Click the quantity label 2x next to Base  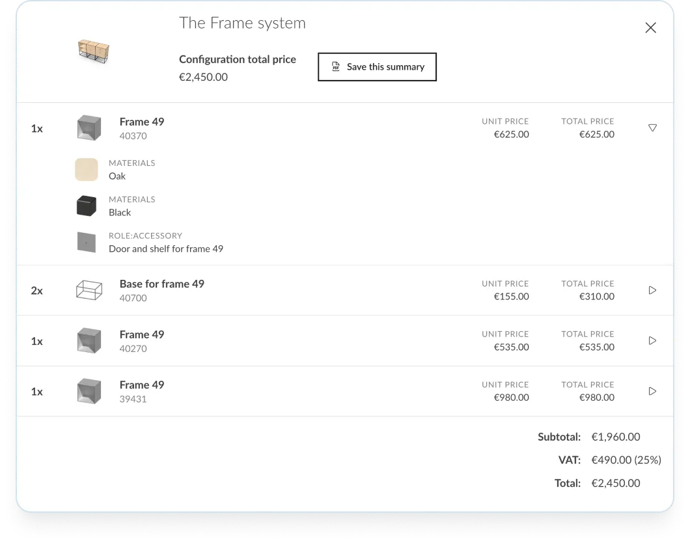point(38,290)
